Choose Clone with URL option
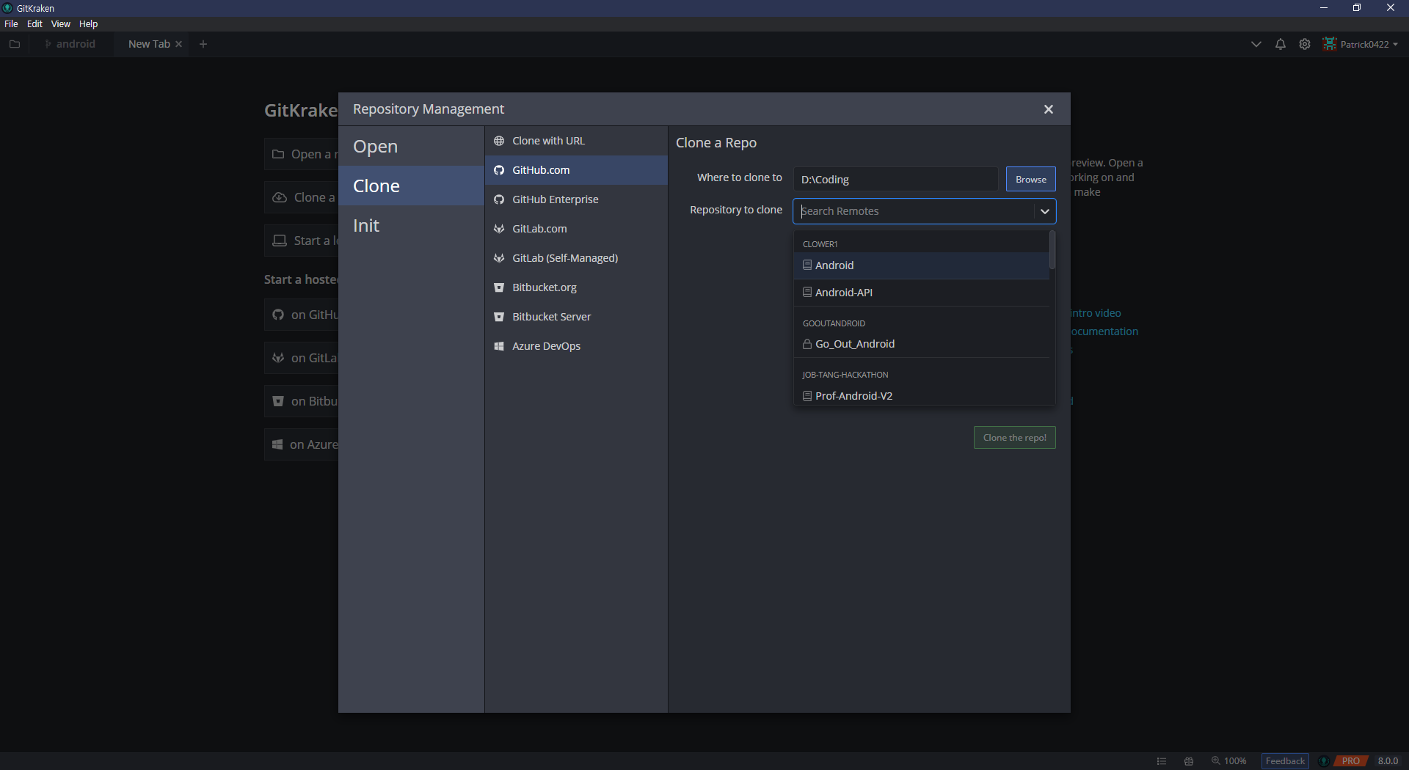 [576, 141]
